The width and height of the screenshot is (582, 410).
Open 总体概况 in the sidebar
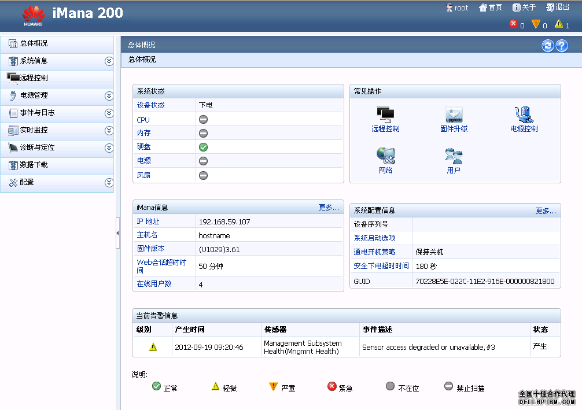pyautogui.click(x=57, y=44)
